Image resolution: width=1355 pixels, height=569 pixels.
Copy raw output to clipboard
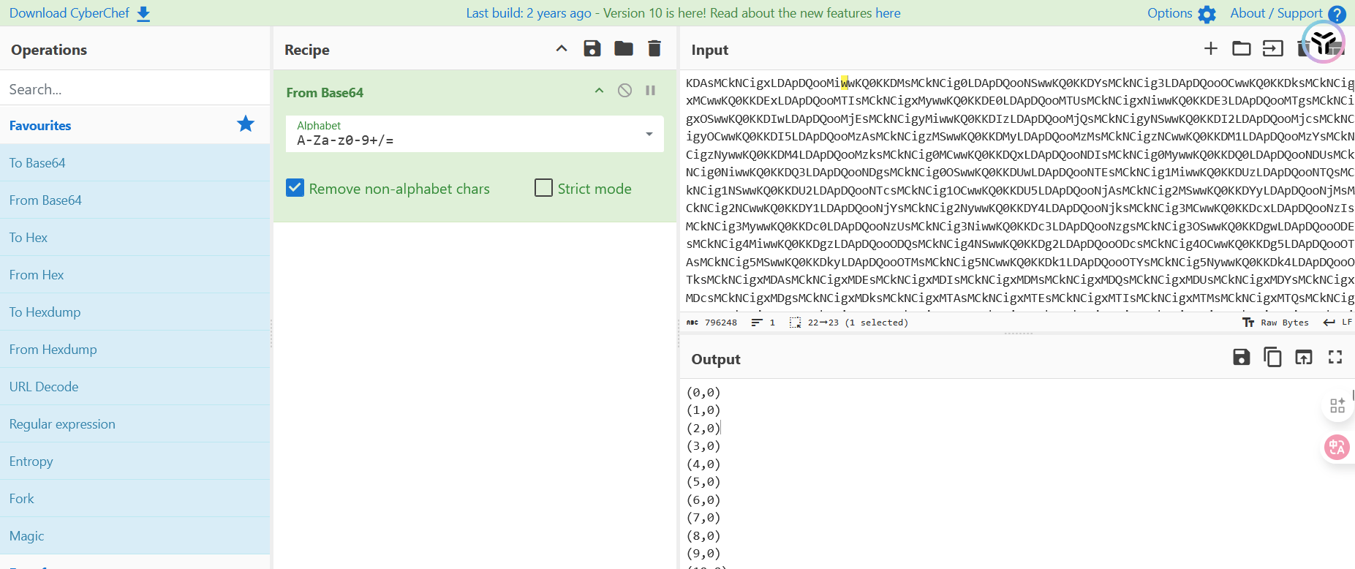(x=1272, y=358)
